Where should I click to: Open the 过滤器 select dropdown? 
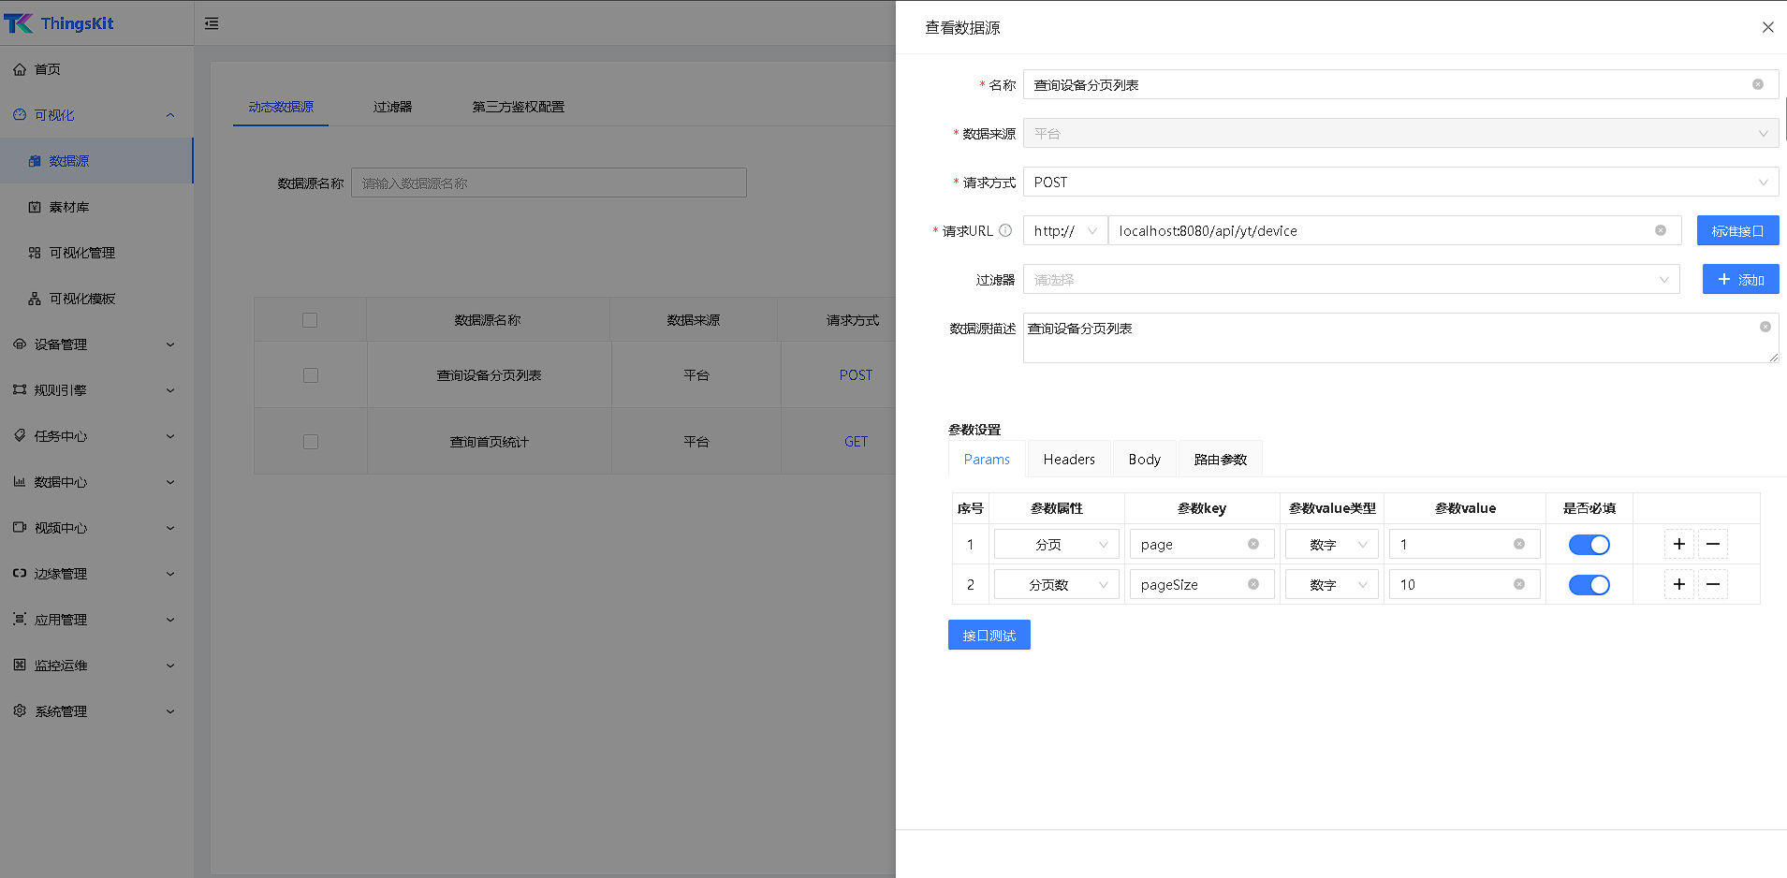pos(1351,279)
